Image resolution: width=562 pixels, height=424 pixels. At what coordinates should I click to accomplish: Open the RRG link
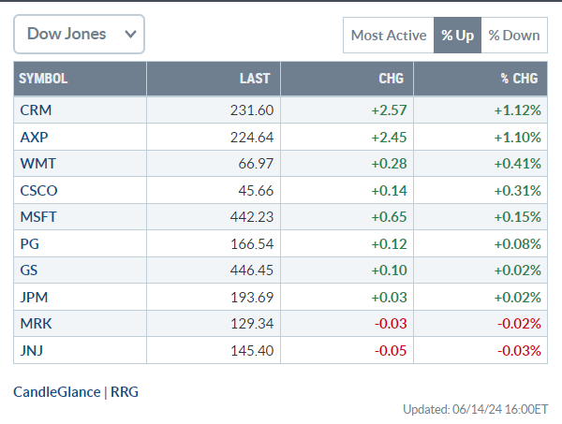click(x=125, y=391)
